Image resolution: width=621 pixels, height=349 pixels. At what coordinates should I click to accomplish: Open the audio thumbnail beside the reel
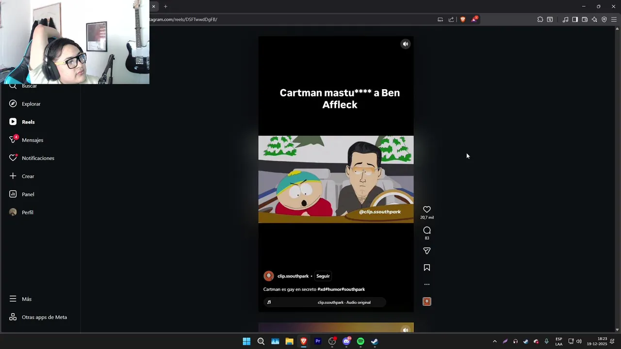coord(427,301)
